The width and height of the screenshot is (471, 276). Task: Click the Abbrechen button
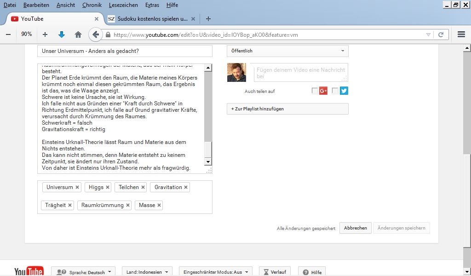[x=355, y=228]
